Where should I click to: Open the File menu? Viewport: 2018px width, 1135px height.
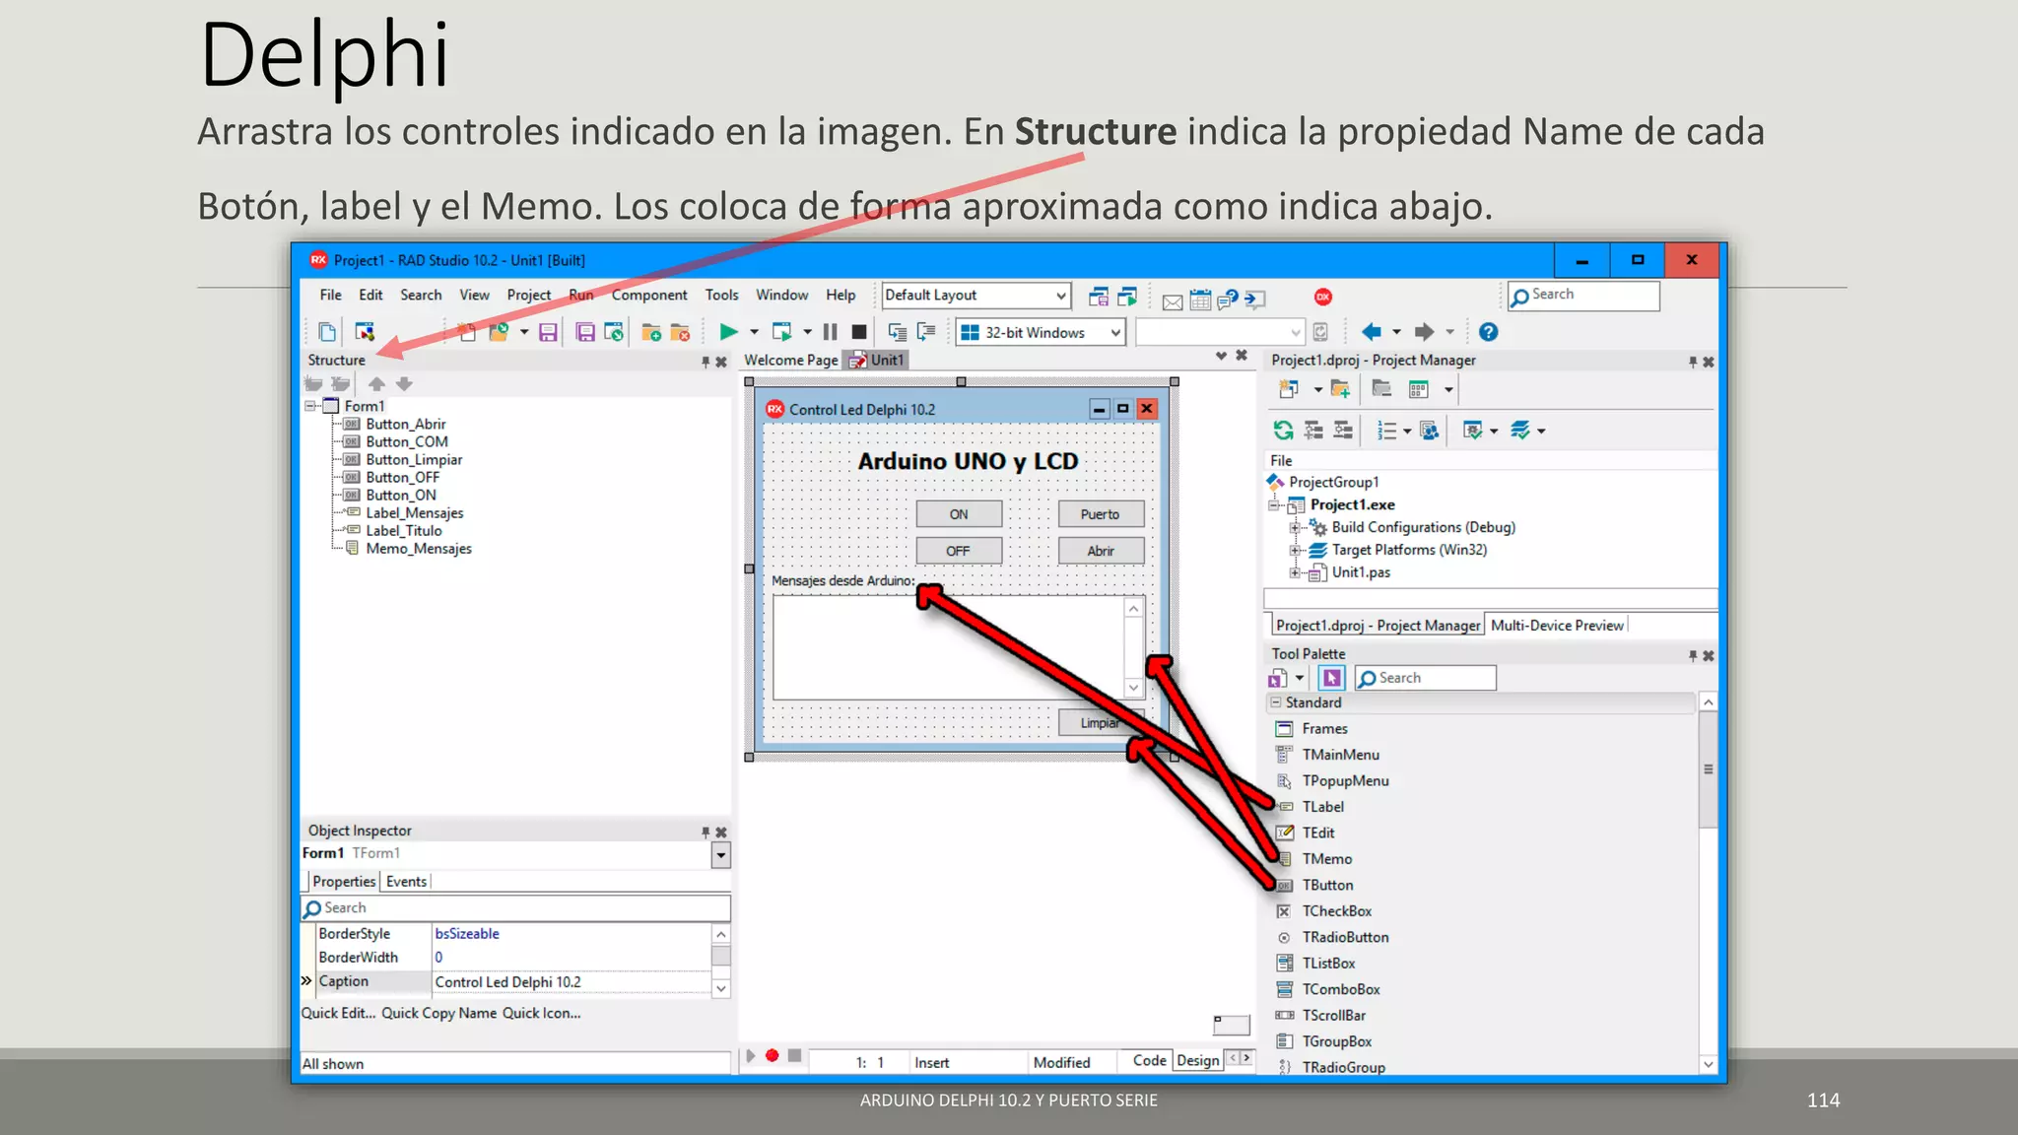point(330,295)
